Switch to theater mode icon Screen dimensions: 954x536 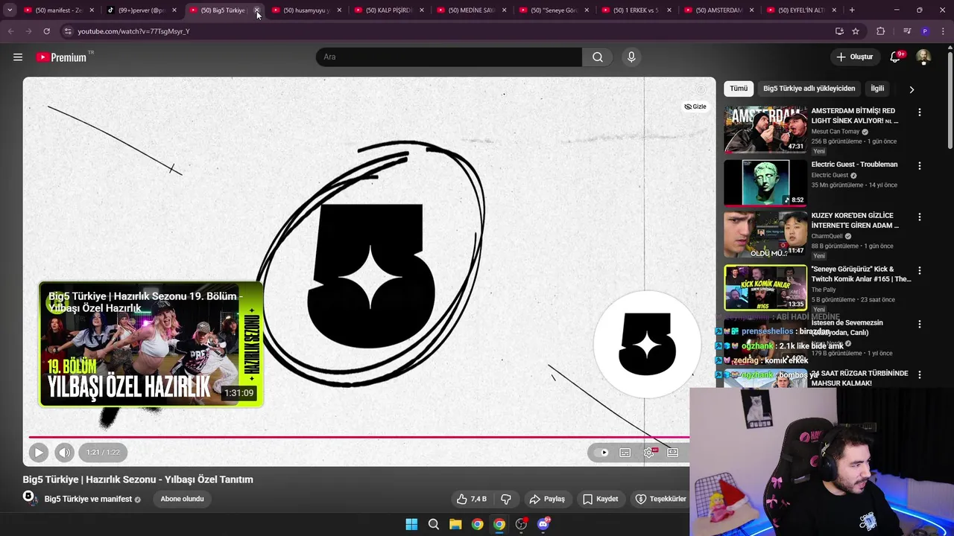[x=673, y=452]
